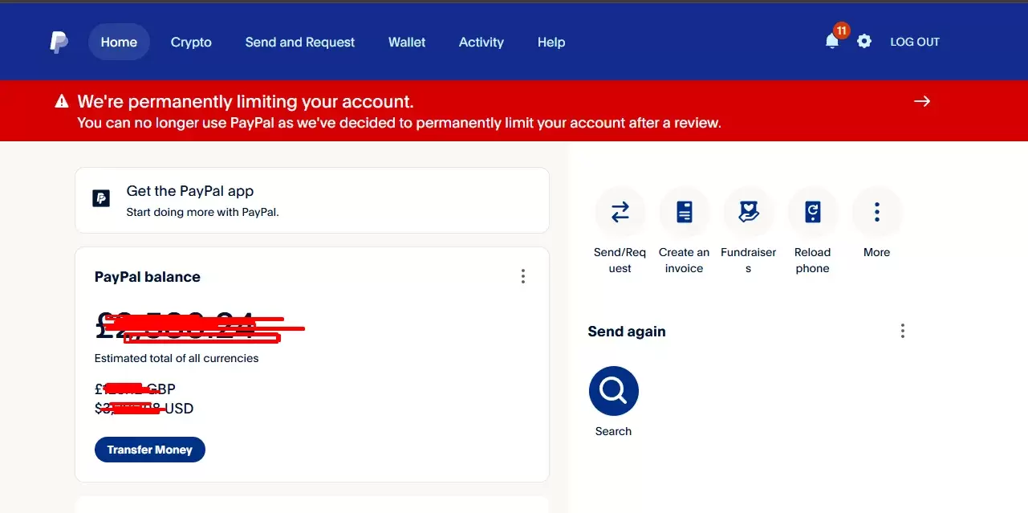Open Send again three-dot options menu
The image size is (1028, 513).
[x=903, y=331]
